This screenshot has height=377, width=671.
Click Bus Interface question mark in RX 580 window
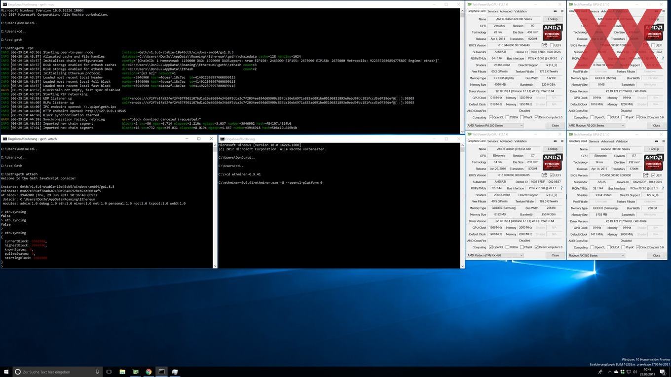pos(663,188)
